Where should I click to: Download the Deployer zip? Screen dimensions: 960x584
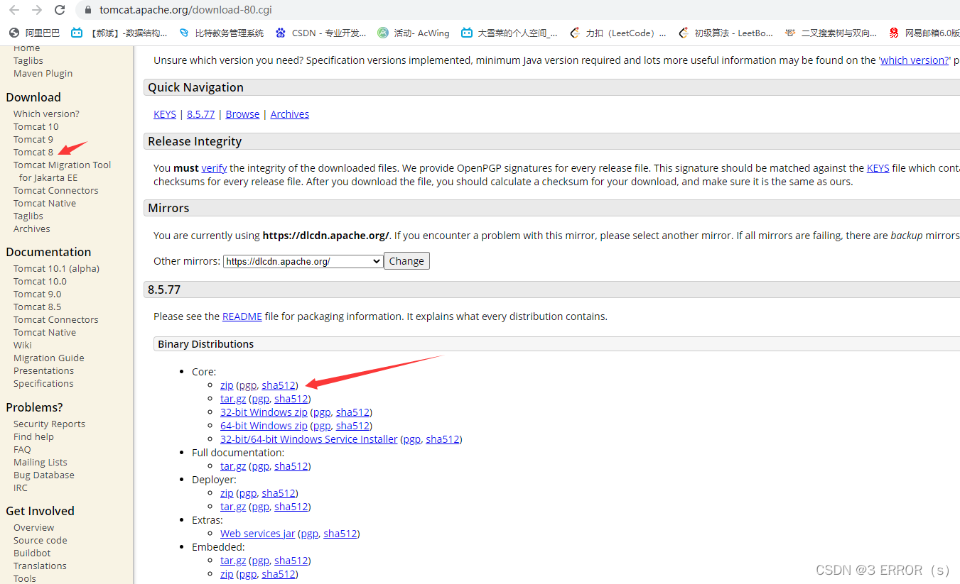tap(227, 493)
